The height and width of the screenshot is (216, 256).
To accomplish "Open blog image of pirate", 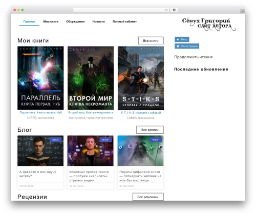I will click(140, 151).
